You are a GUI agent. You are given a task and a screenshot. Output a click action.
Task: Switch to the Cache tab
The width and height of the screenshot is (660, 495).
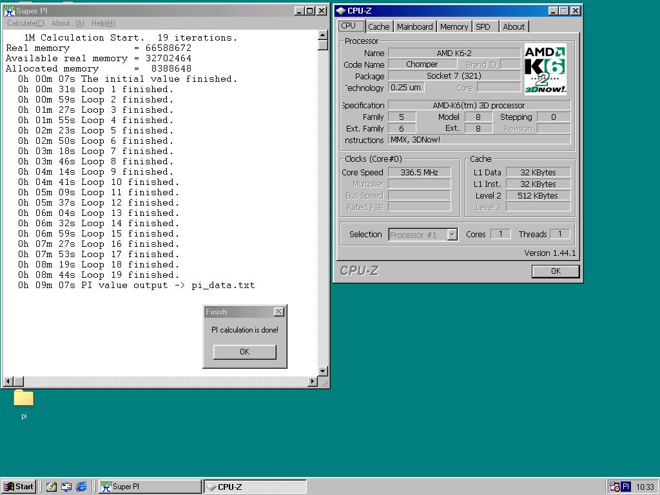pos(379,26)
